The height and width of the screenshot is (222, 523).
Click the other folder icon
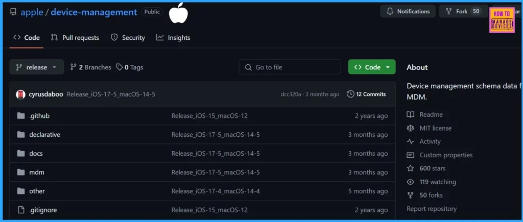point(21,191)
